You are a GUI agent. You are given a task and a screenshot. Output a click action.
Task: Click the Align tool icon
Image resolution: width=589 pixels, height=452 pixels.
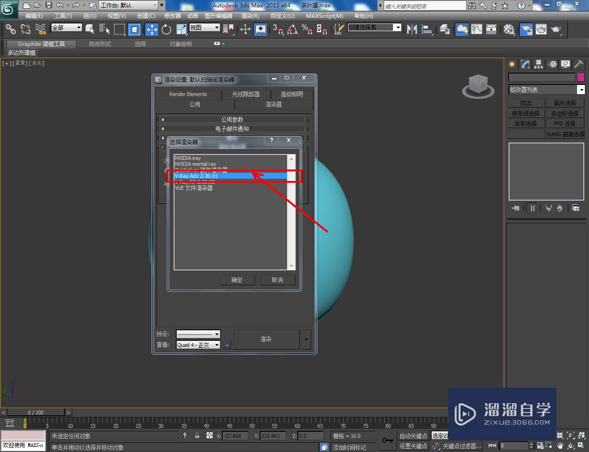[x=427, y=29]
